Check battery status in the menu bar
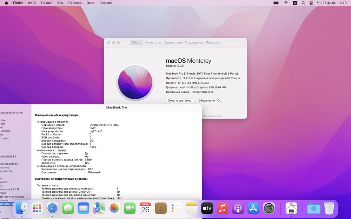 [x=276, y=3]
